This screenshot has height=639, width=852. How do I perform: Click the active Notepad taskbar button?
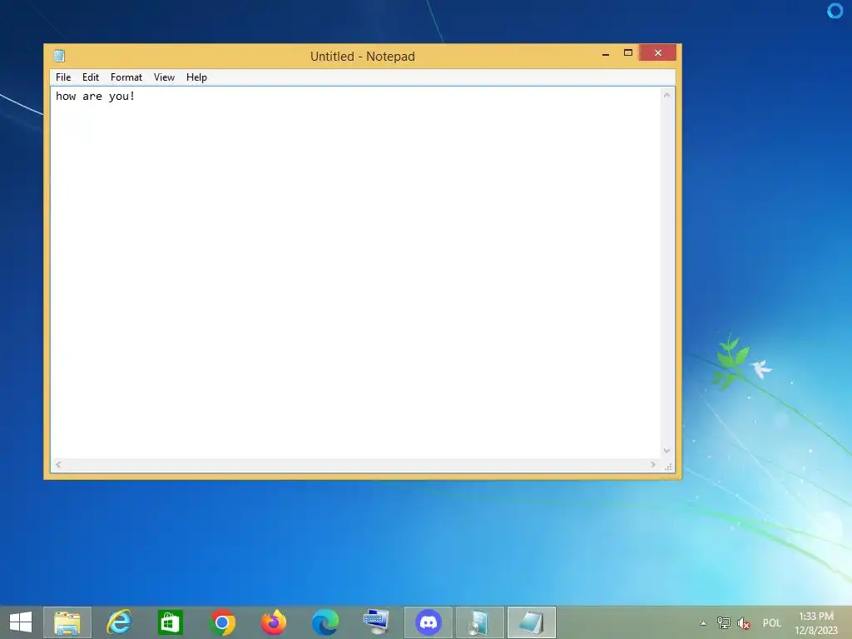point(532,622)
